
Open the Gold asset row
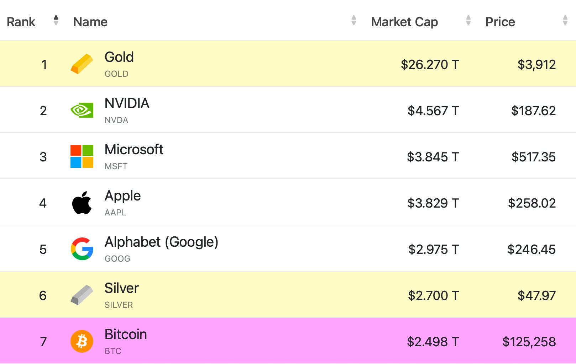click(285, 64)
